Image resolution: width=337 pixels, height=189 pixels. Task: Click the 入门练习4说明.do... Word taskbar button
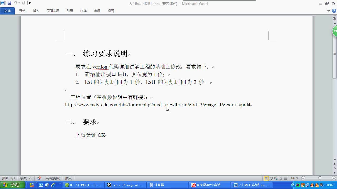coord(252,185)
